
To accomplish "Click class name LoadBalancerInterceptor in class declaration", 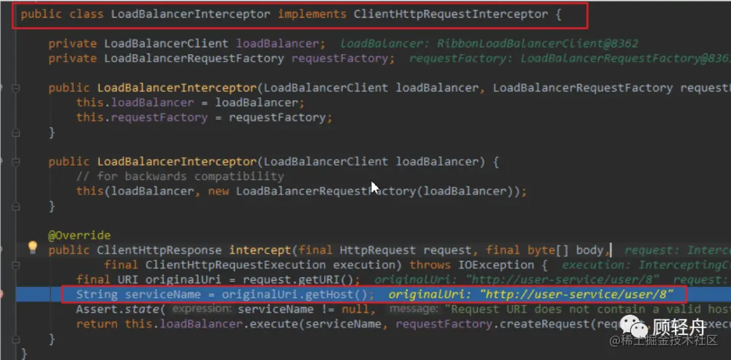I will [x=190, y=14].
